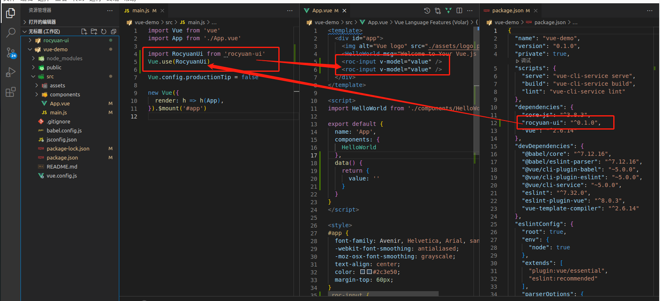Open more actions in App.vue editor group
The image size is (660, 301).
click(x=470, y=11)
